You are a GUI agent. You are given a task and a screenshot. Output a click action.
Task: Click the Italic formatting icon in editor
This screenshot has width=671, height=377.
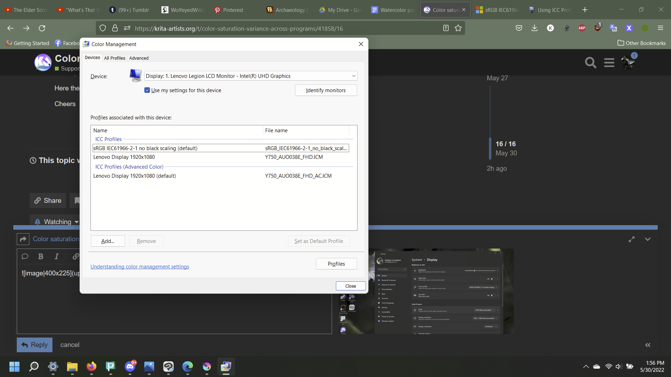(57, 257)
